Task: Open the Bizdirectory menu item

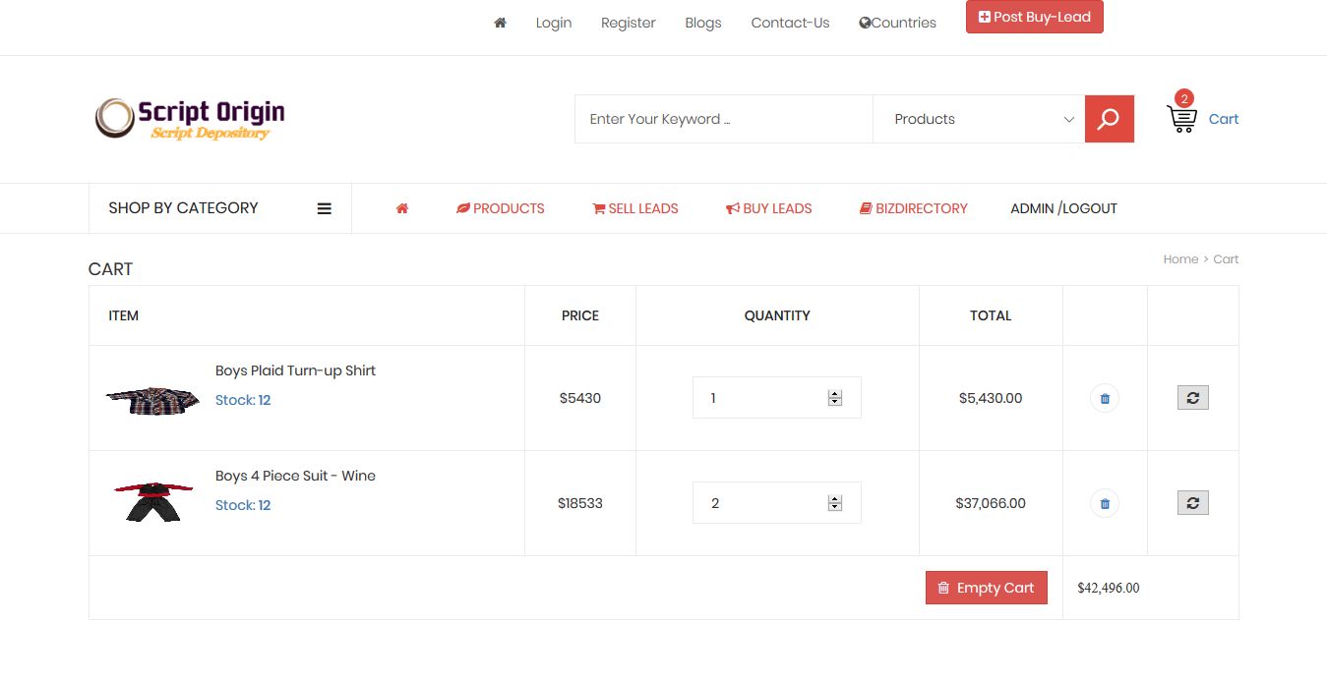Action: tap(914, 208)
